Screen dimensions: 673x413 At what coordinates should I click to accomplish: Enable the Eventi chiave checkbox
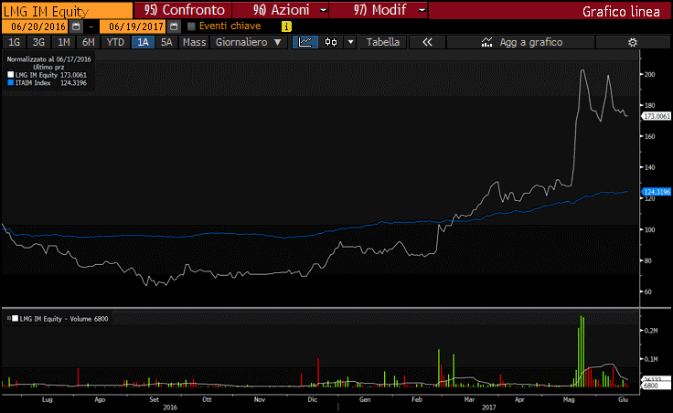click(191, 26)
